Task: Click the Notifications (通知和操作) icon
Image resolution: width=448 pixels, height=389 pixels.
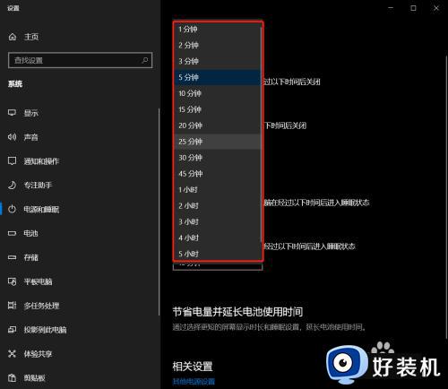Action: coord(12,161)
